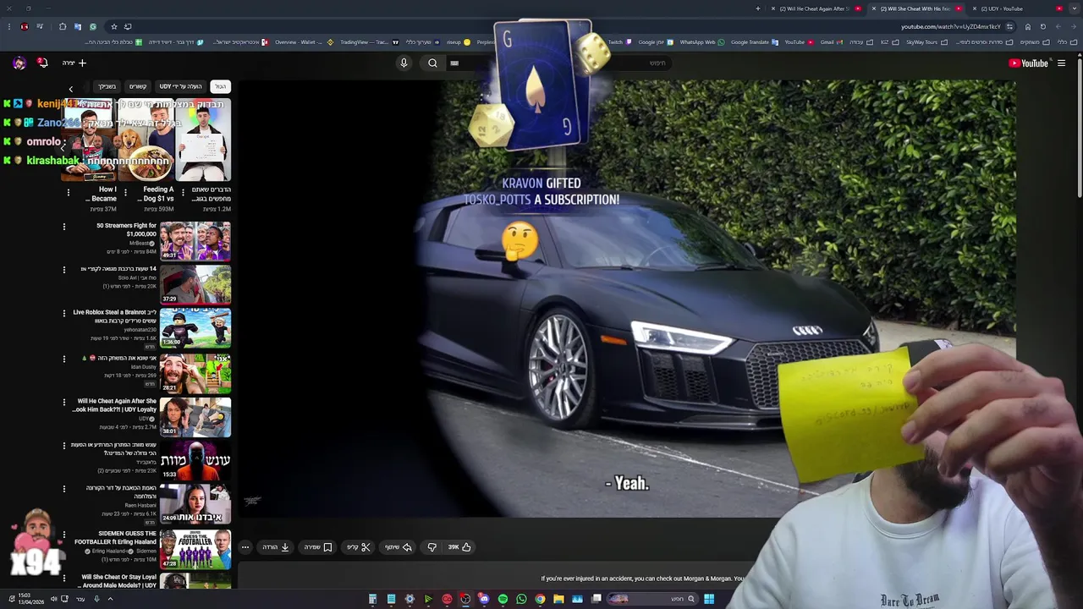
Task: Open 'Will She Cheat Or Stay Loyal' video title
Action: [x=118, y=580]
